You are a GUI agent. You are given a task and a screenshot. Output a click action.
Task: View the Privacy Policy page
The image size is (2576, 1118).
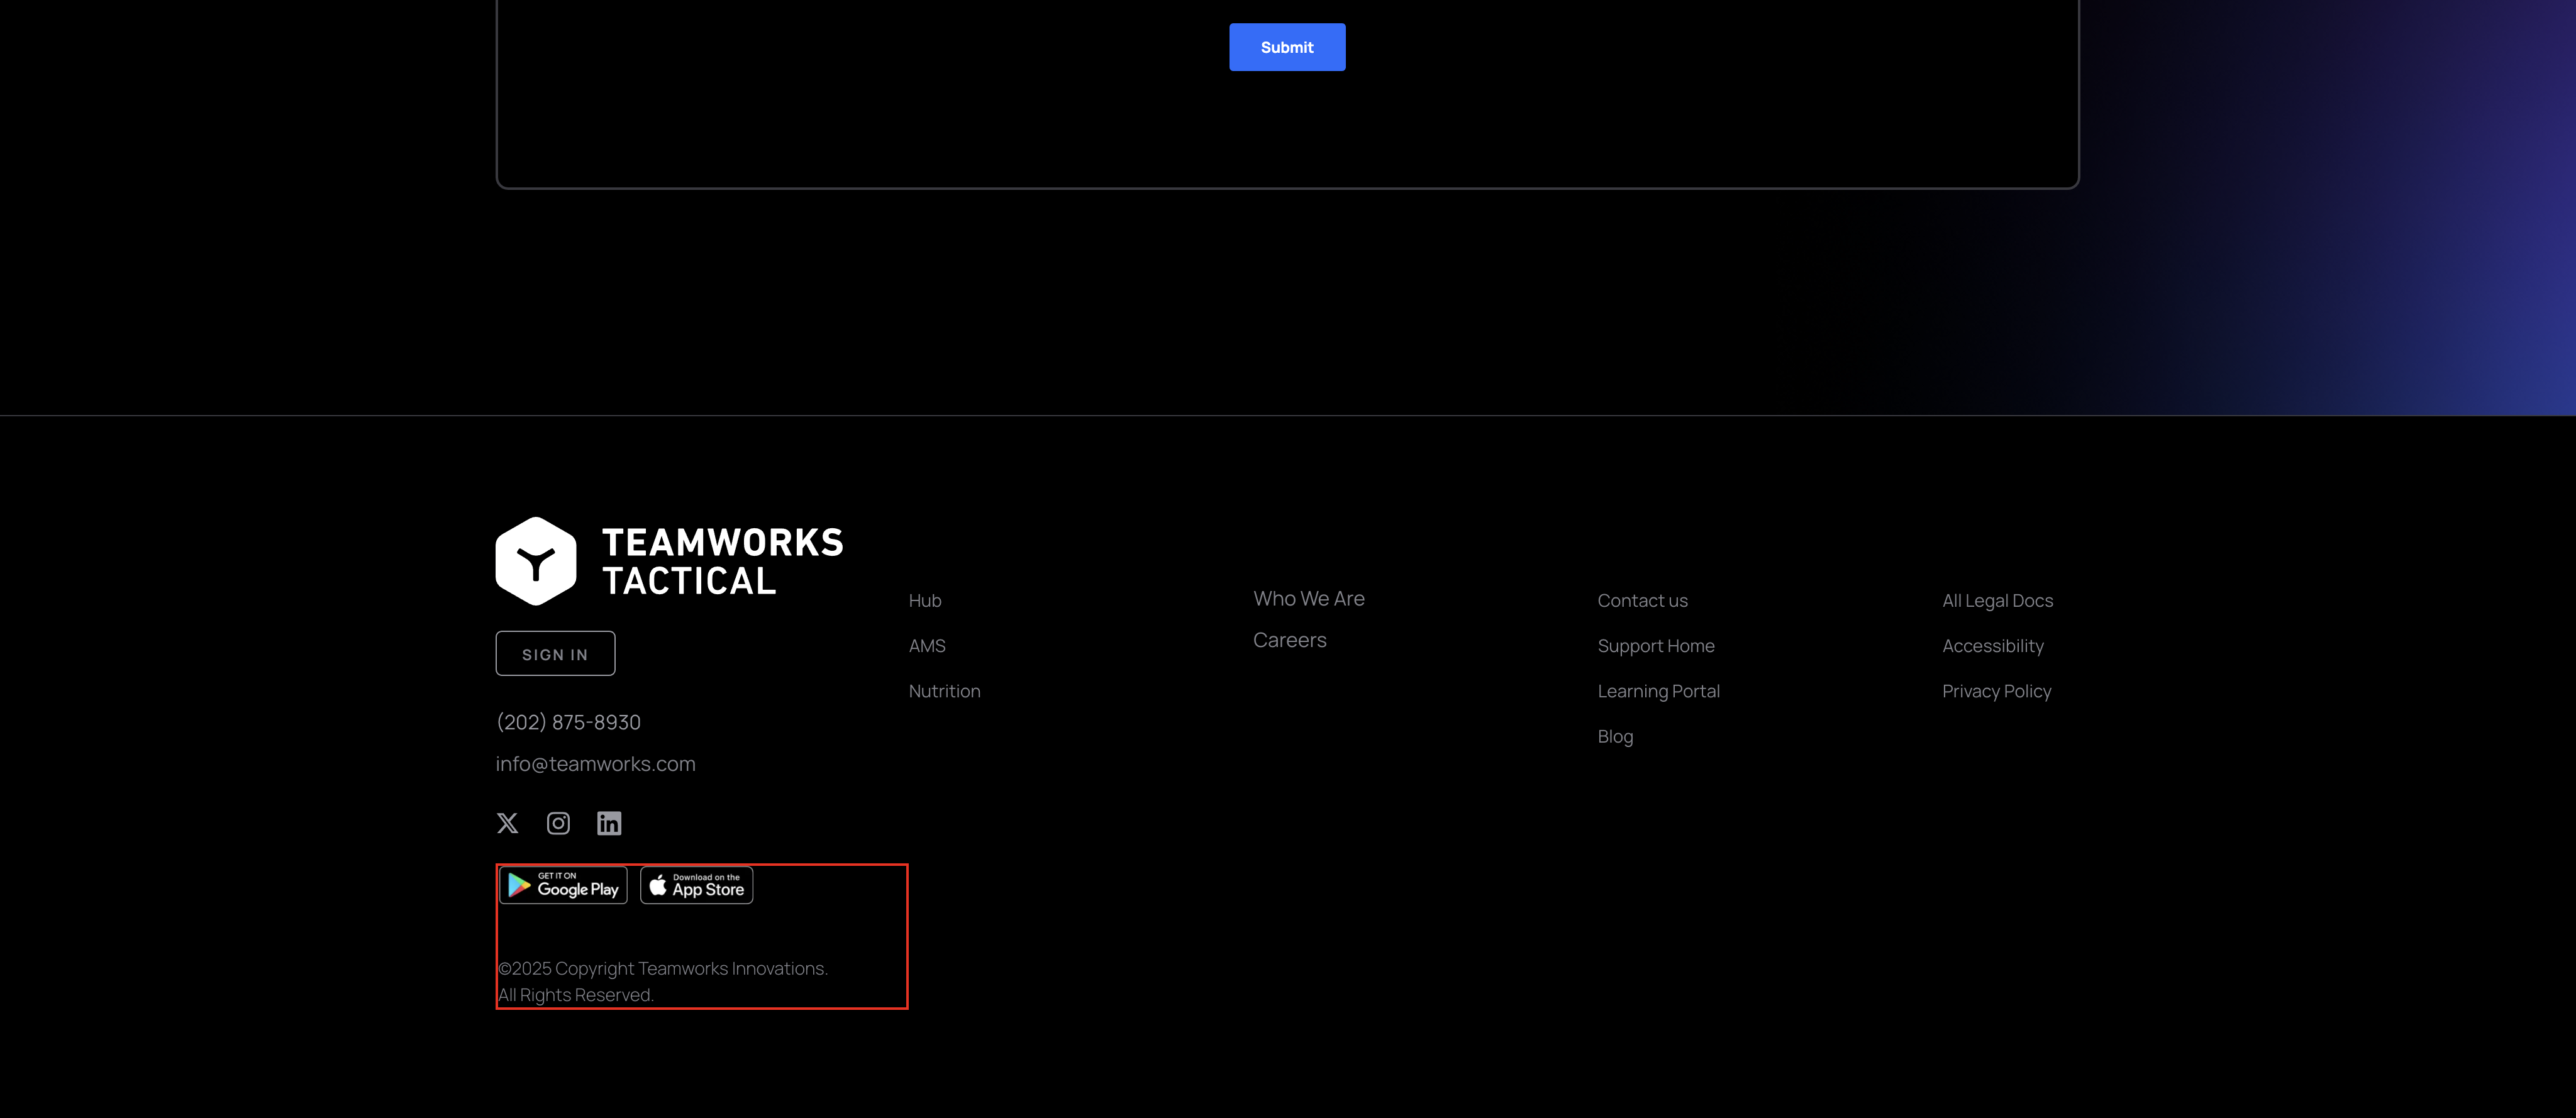tap(1996, 691)
